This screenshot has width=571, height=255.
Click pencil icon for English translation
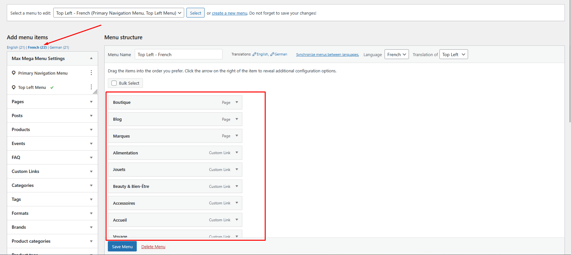(x=254, y=55)
